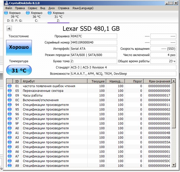The width and height of the screenshot is (180, 172).
Task: Click the previous disk arrow button
Action: tap(9, 29)
